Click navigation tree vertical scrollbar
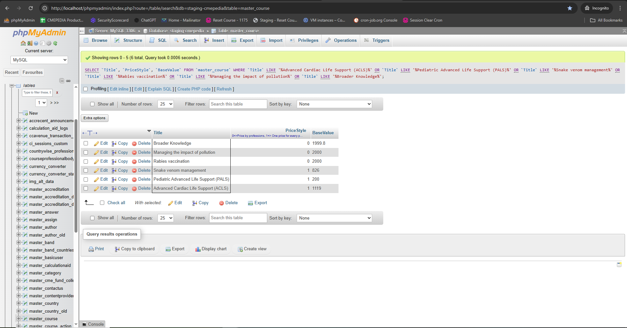The image size is (627, 328). [x=76, y=176]
